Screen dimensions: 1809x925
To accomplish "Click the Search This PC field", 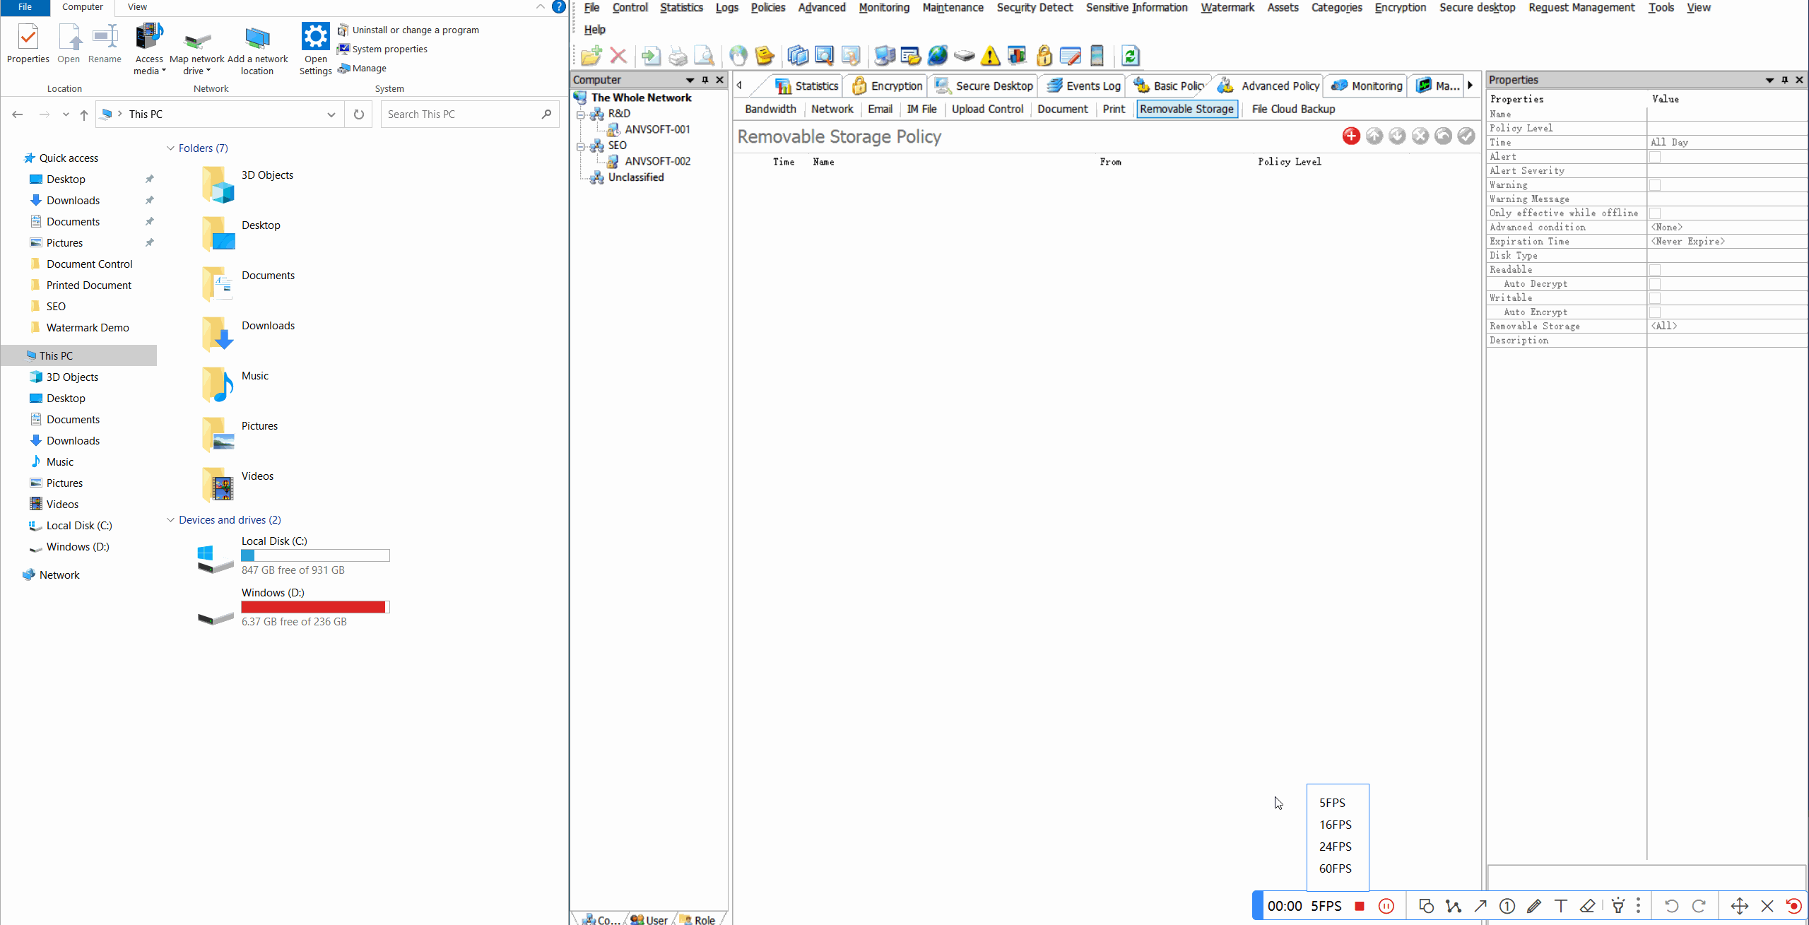I will pyautogui.click(x=459, y=114).
